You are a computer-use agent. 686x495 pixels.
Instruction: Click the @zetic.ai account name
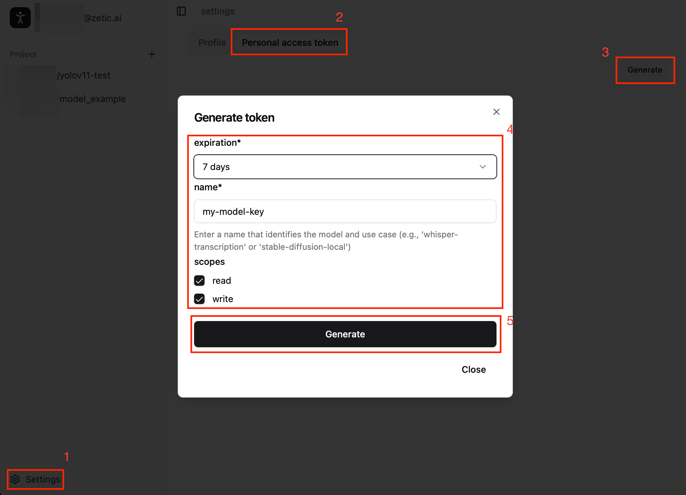102,18
